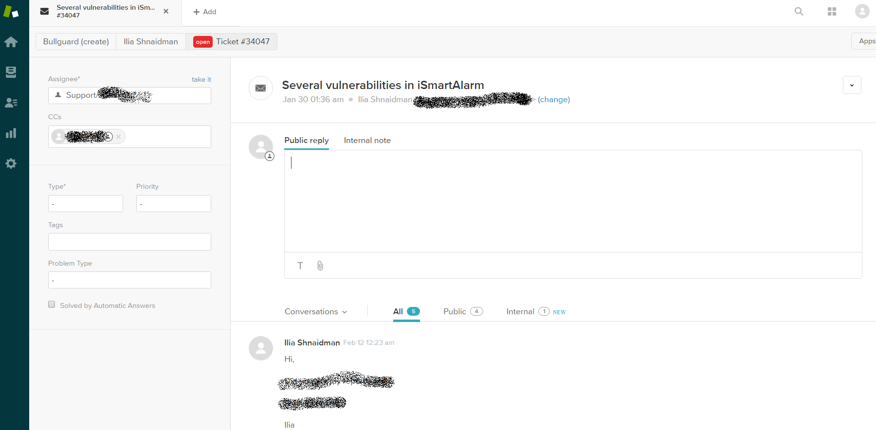Go to Home dashboard in sidebar
Screen dimensions: 876x430
click(x=11, y=42)
